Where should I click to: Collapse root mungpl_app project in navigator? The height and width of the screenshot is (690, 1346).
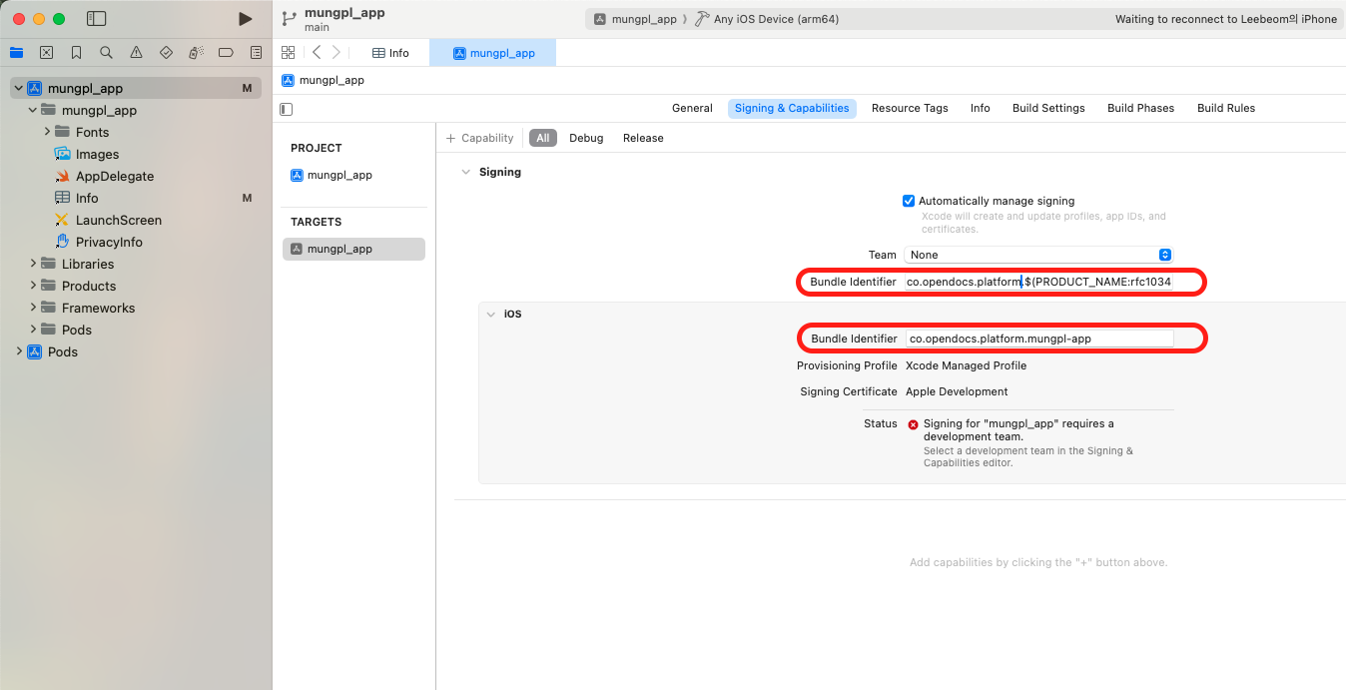(18, 88)
